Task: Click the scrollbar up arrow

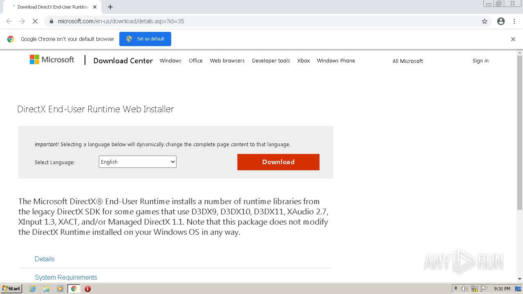Action: point(520,53)
